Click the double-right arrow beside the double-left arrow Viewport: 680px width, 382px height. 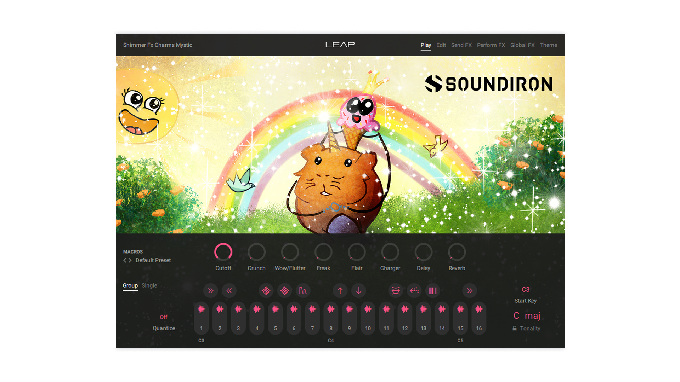click(x=211, y=291)
